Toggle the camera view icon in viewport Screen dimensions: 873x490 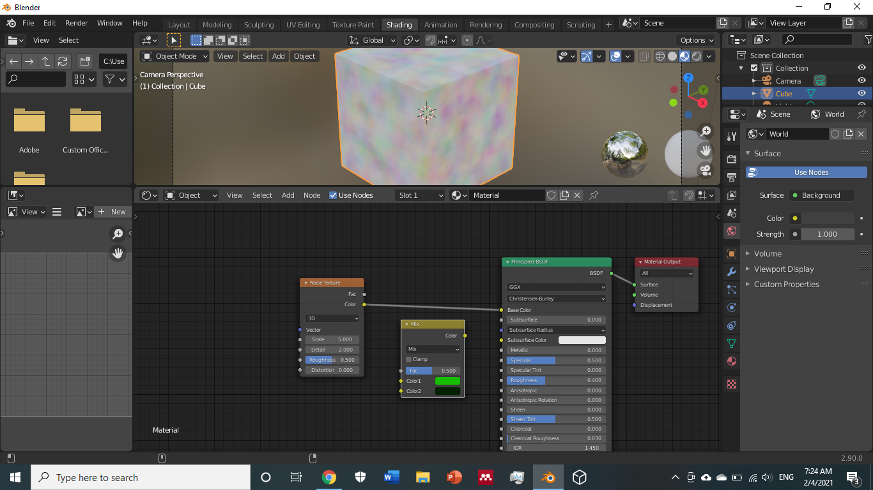point(706,170)
